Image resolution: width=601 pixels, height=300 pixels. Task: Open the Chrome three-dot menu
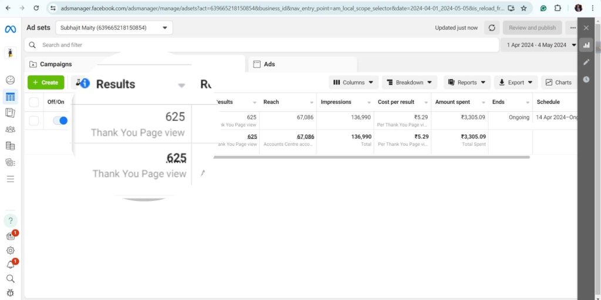pos(593,8)
